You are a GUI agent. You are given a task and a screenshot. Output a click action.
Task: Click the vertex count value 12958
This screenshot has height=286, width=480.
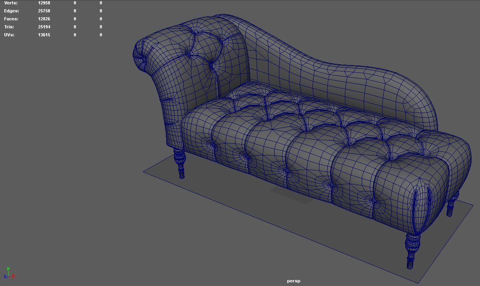tap(44, 3)
